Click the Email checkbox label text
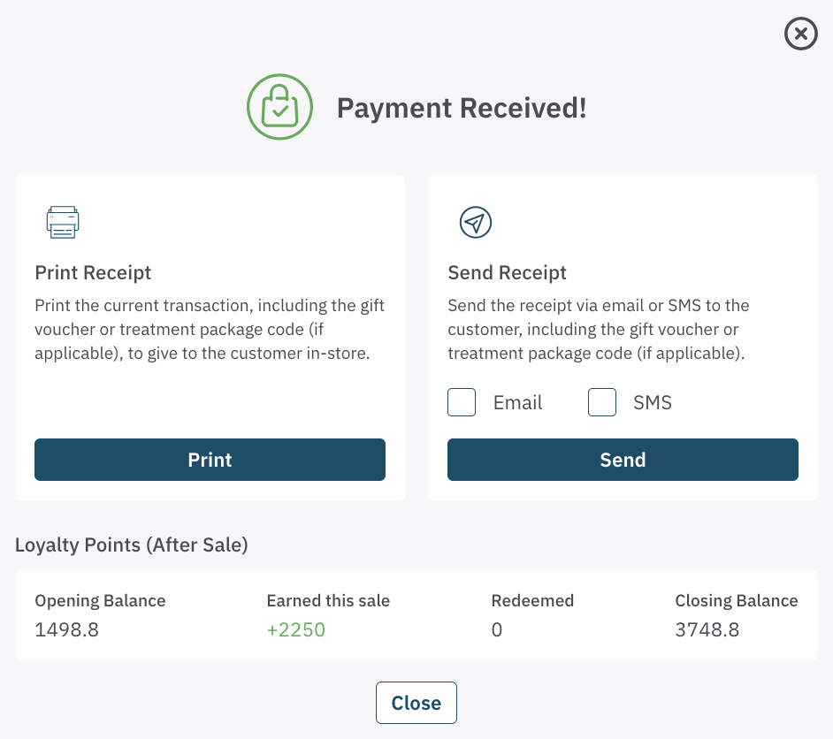This screenshot has width=833, height=739. pyautogui.click(x=517, y=403)
